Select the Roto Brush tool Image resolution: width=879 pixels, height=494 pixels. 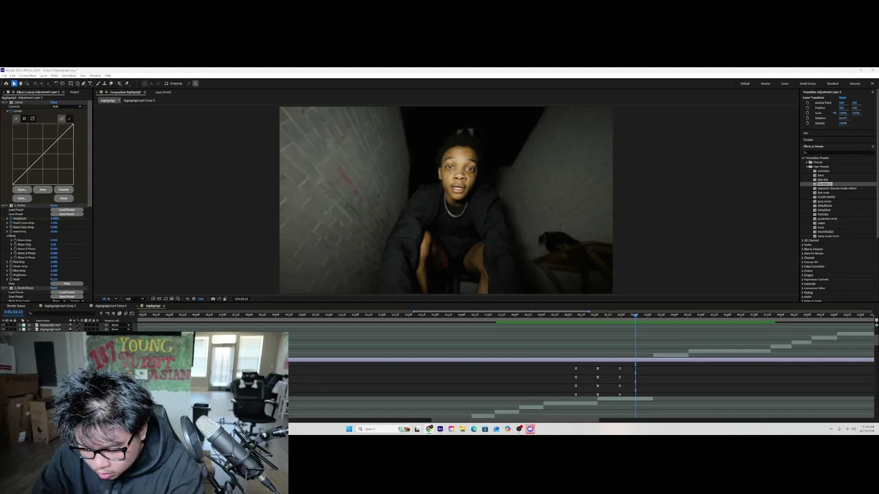pyautogui.click(x=119, y=84)
